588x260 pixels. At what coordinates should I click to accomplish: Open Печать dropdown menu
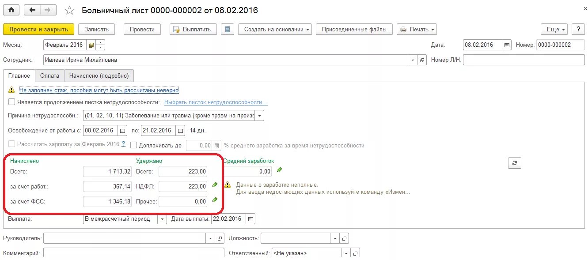[x=417, y=29]
